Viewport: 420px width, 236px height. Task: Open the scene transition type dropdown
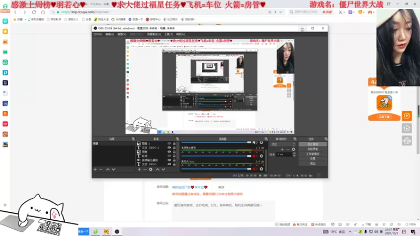[283, 144]
